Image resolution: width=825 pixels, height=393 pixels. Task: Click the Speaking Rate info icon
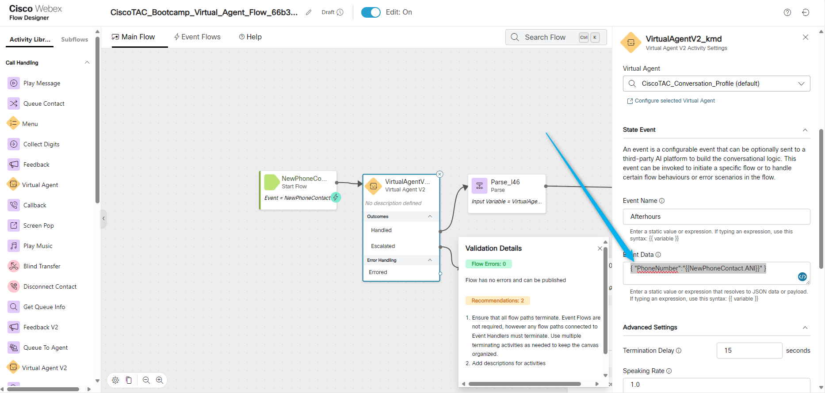(x=669, y=371)
